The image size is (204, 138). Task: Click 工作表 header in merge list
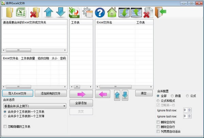click(x=144, y=22)
